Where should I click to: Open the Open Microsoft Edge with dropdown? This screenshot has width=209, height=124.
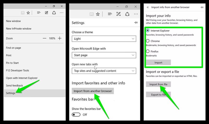[x=104, y=55]
